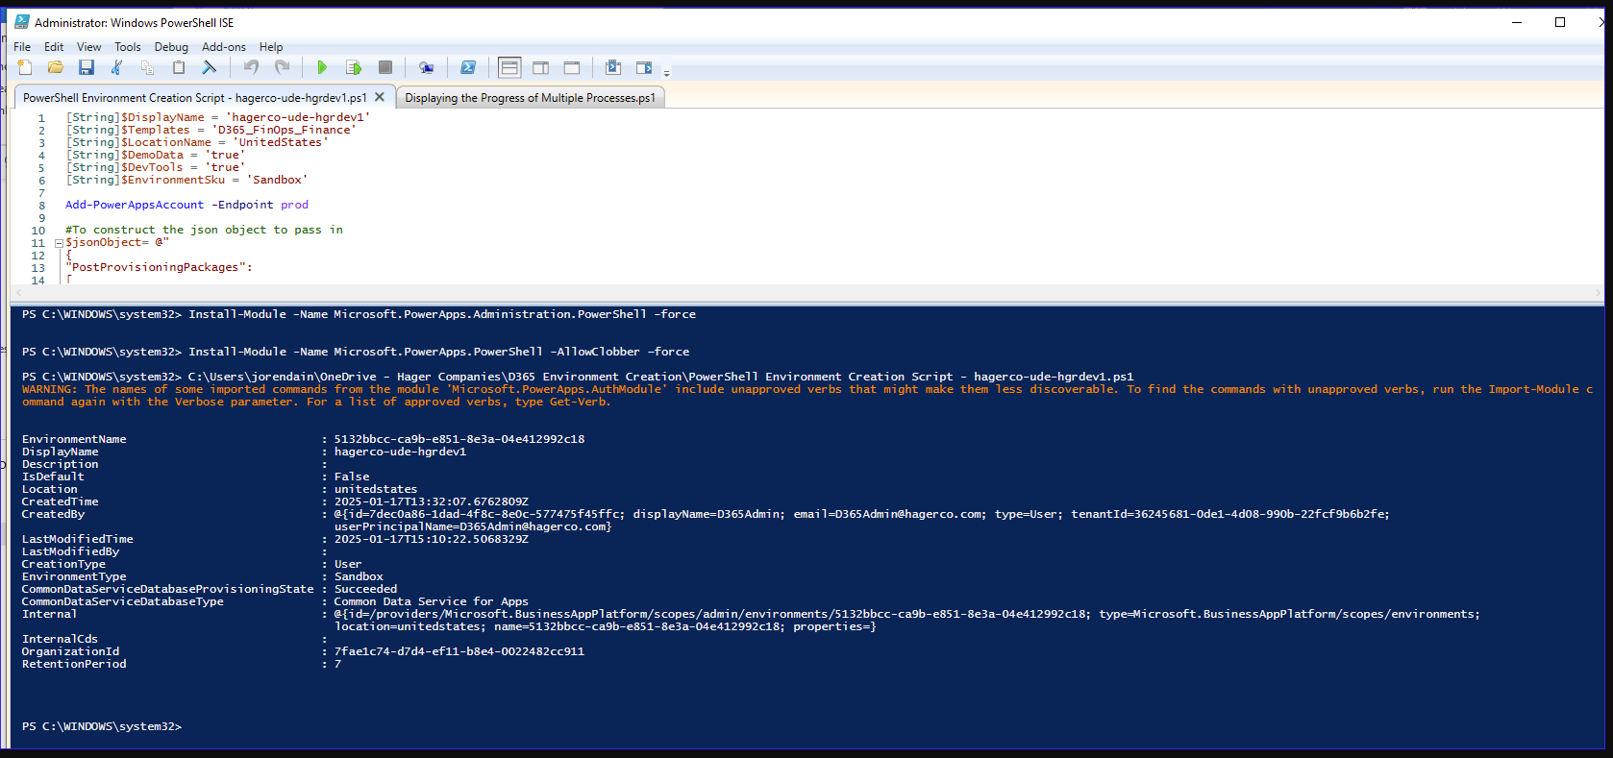
Task: Maximize the PowerShell ISE window
Action: click(x=1560, y=22)
